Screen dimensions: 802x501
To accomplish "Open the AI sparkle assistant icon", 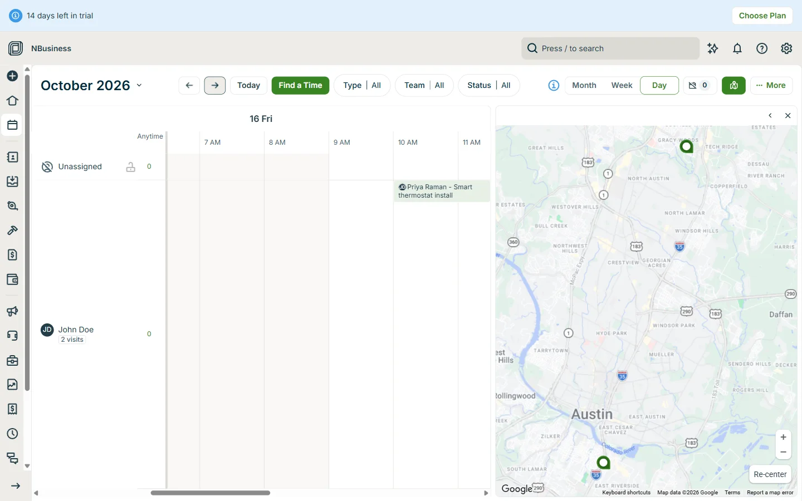I will (713, 48).
